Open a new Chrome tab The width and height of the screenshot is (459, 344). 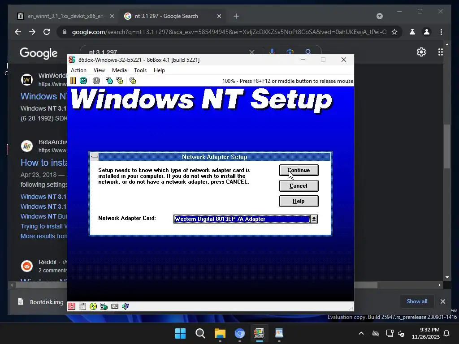[236, 16]
